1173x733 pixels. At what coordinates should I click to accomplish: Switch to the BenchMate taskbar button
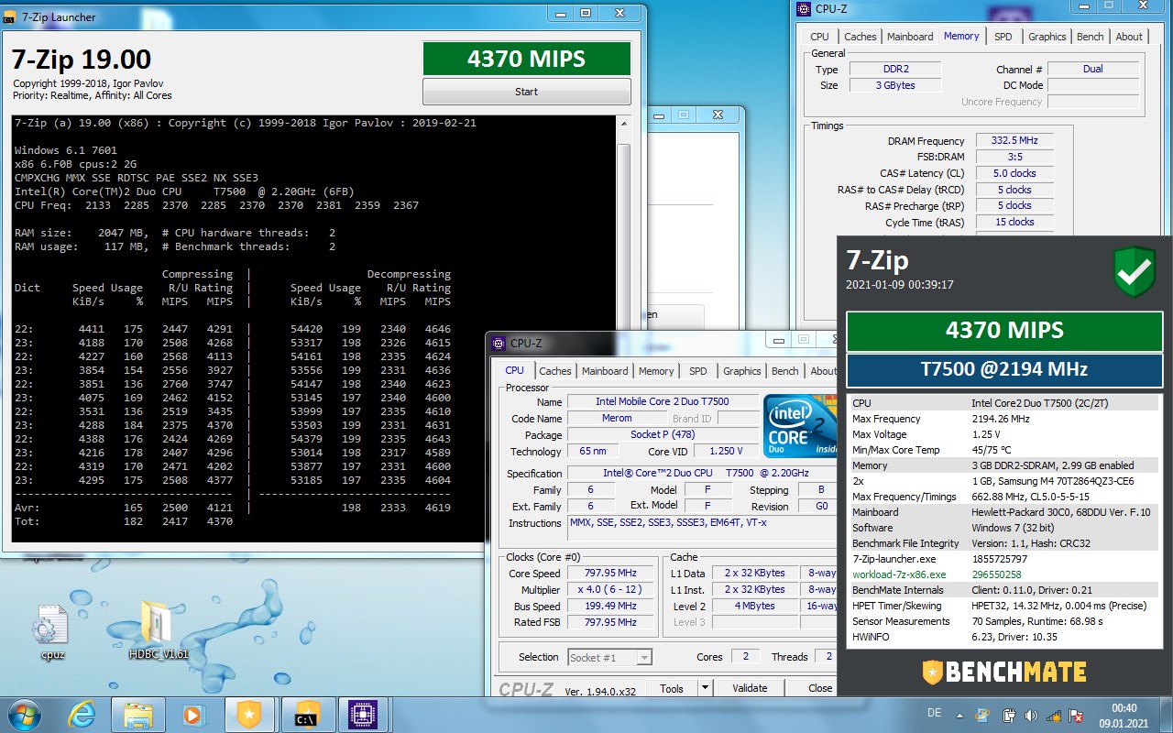249,715
